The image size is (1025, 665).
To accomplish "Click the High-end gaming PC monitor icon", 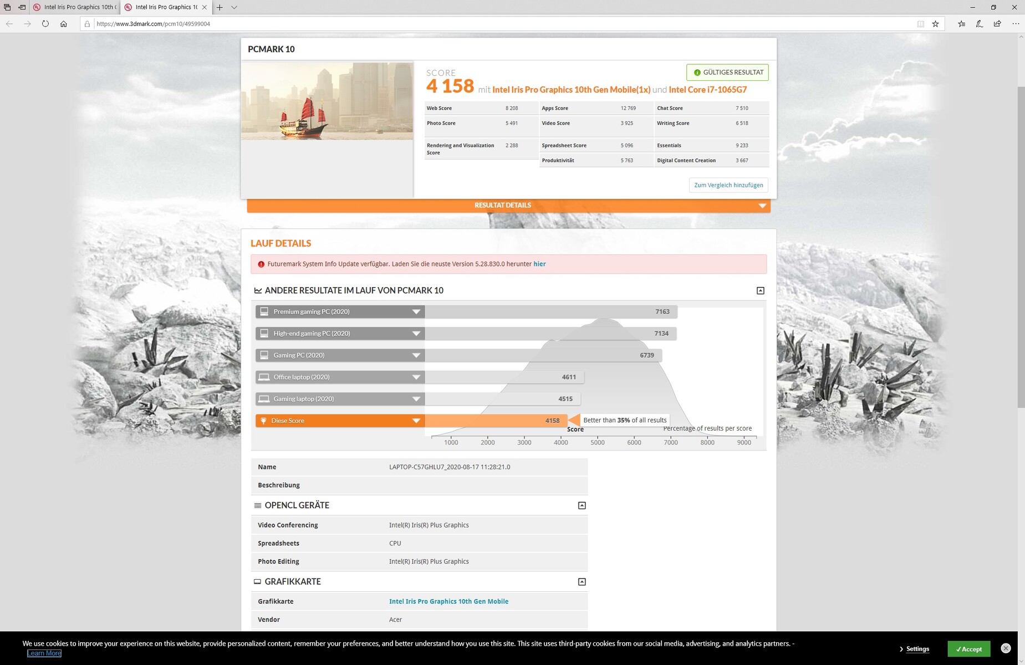I will click(264, 334).
